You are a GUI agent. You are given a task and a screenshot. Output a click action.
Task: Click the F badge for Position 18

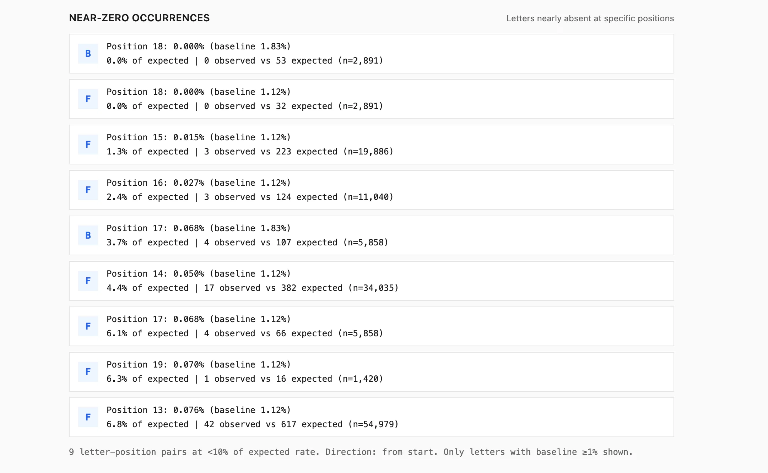[x=88, y=99]
